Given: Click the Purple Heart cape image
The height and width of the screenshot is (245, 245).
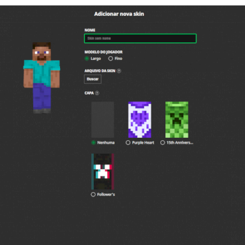Looking at the screenshot, I should coord(140,119).
